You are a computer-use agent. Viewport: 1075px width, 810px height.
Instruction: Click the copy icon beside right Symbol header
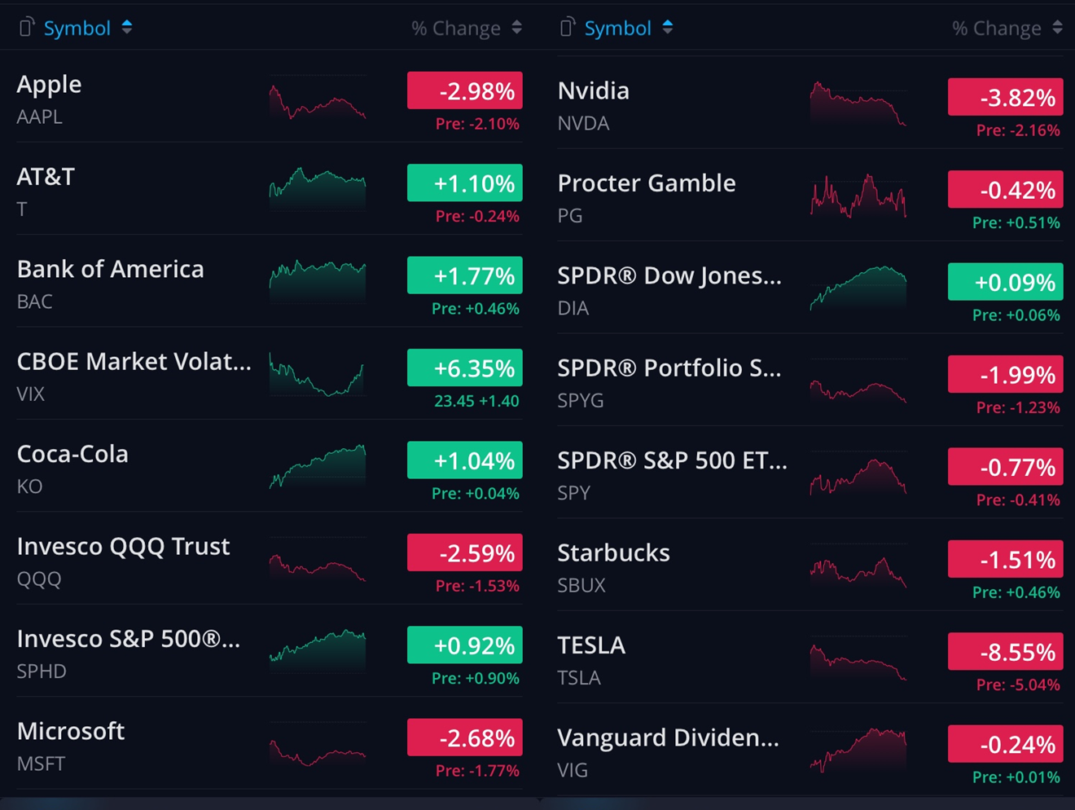[x=567, y=28]
